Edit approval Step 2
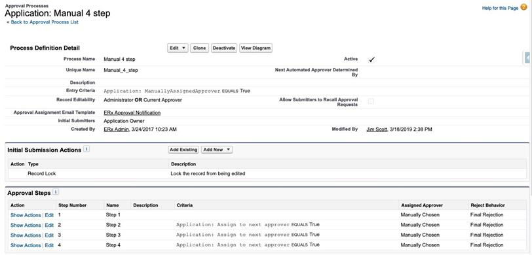Screen dimensions: 532x255 [49, 225]
